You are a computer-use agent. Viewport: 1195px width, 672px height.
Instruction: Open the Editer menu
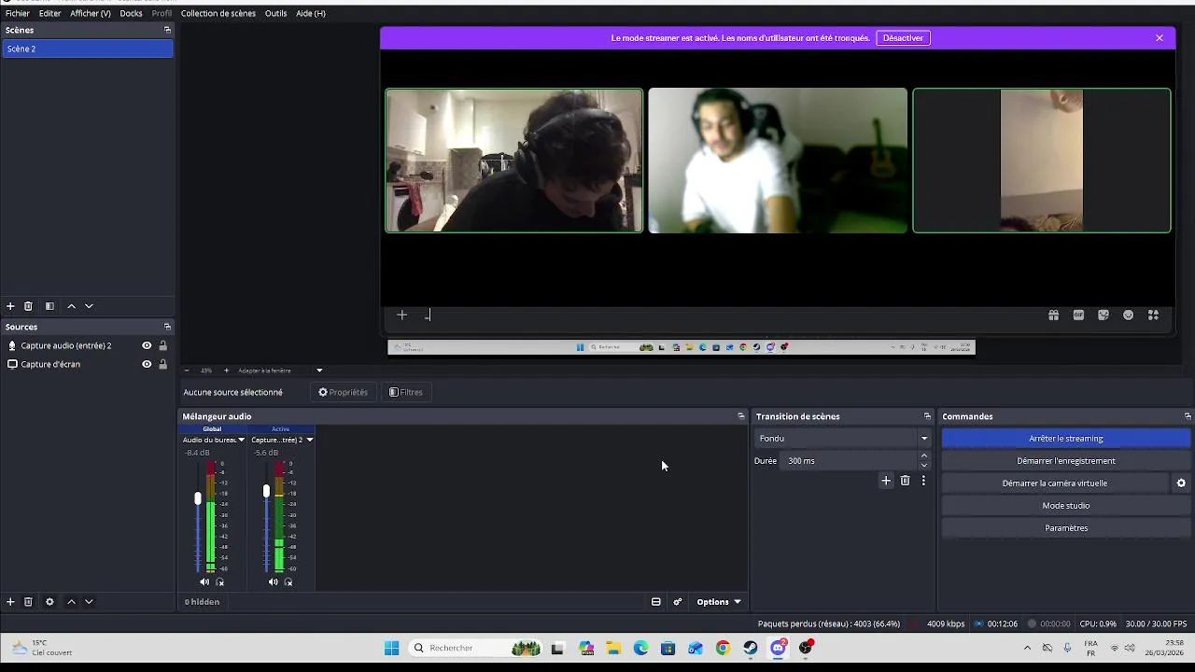coord(49,13)
